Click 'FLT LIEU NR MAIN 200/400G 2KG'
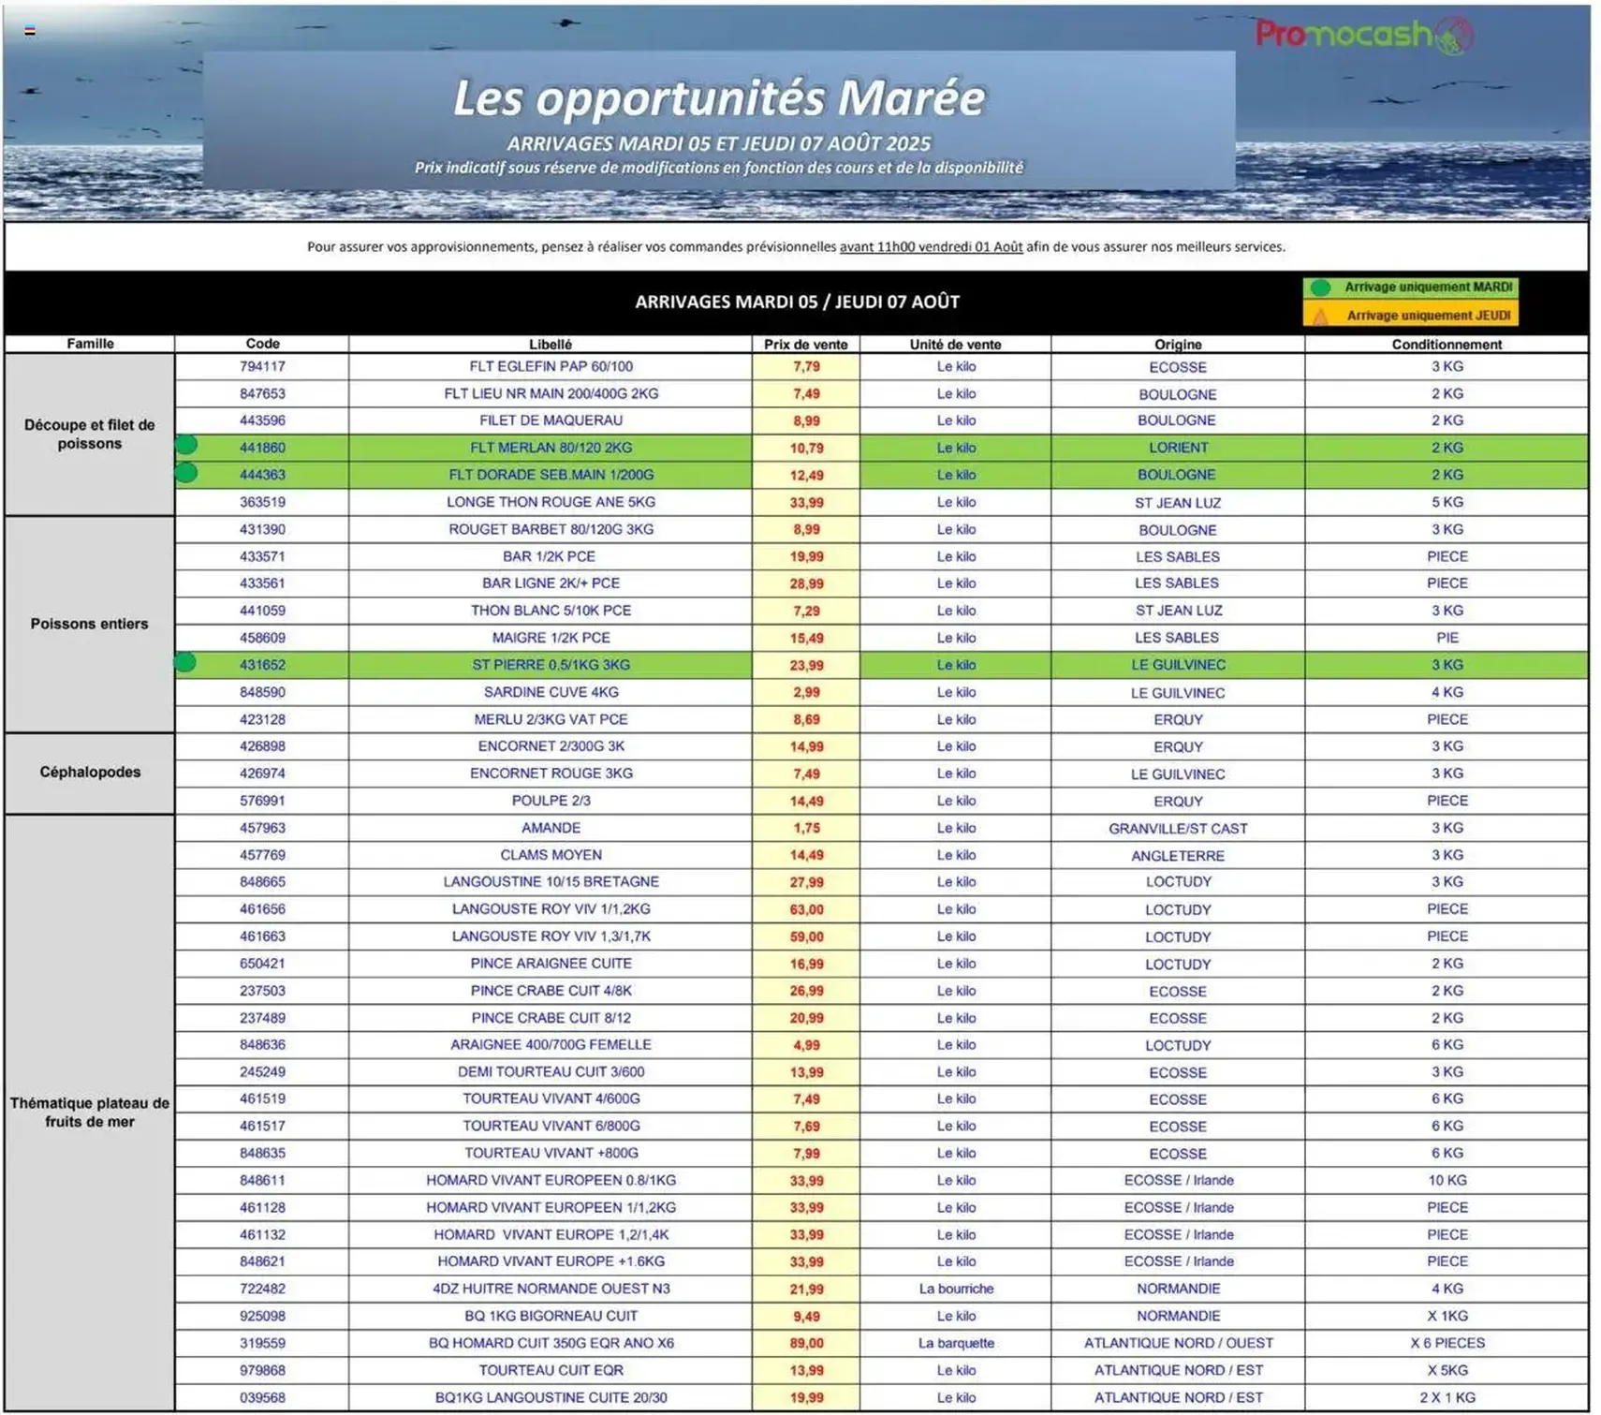 551,393
